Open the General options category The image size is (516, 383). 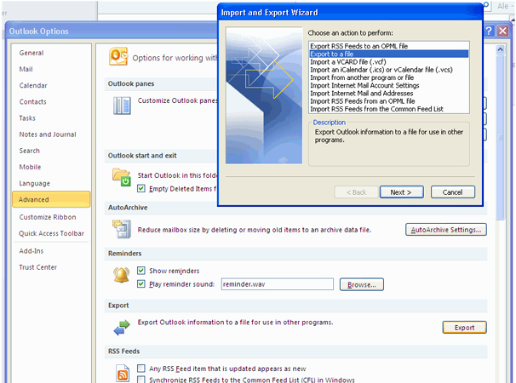32,53
